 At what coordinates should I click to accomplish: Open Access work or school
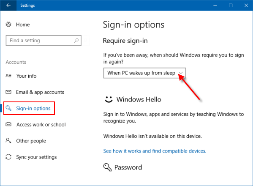[41, 125]
